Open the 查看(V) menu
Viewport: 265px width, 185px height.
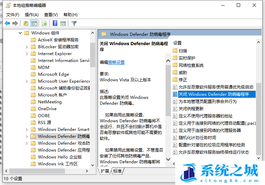pyautogui.click(x=51, y=15)
